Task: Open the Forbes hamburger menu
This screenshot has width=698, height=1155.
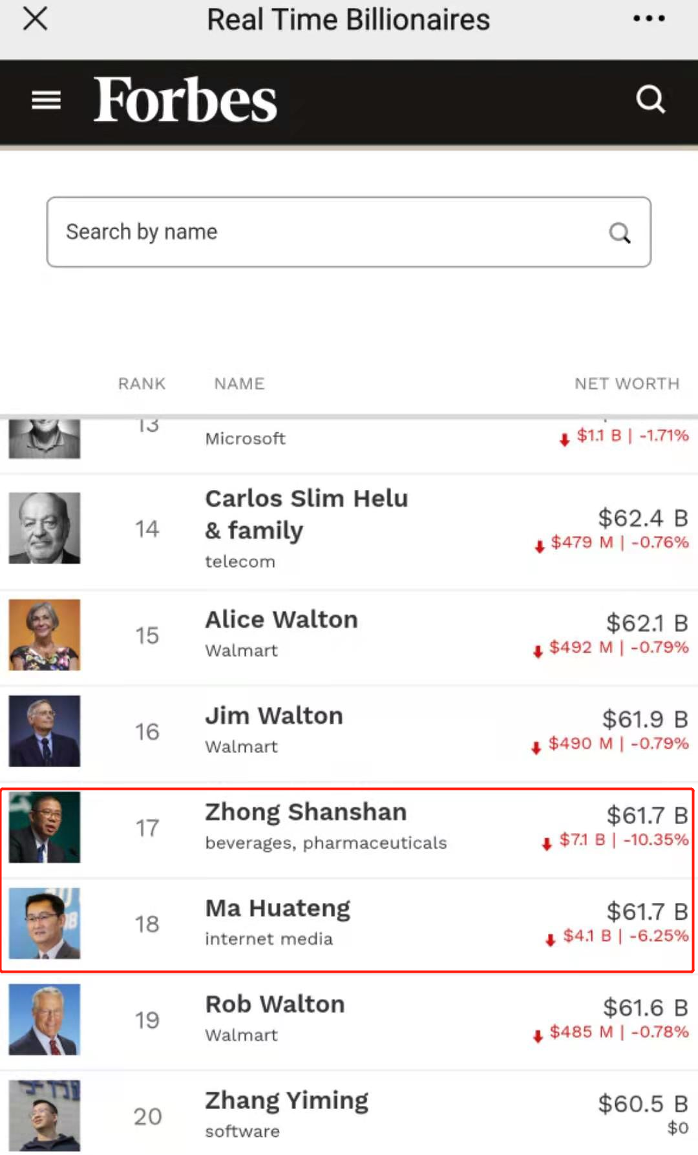Action: click(47, 100)
